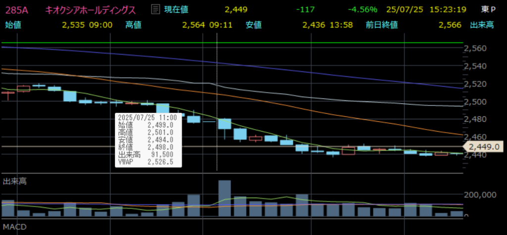
Task: Click the current price value 2,449 in header
Action: (x=236, y=10)
